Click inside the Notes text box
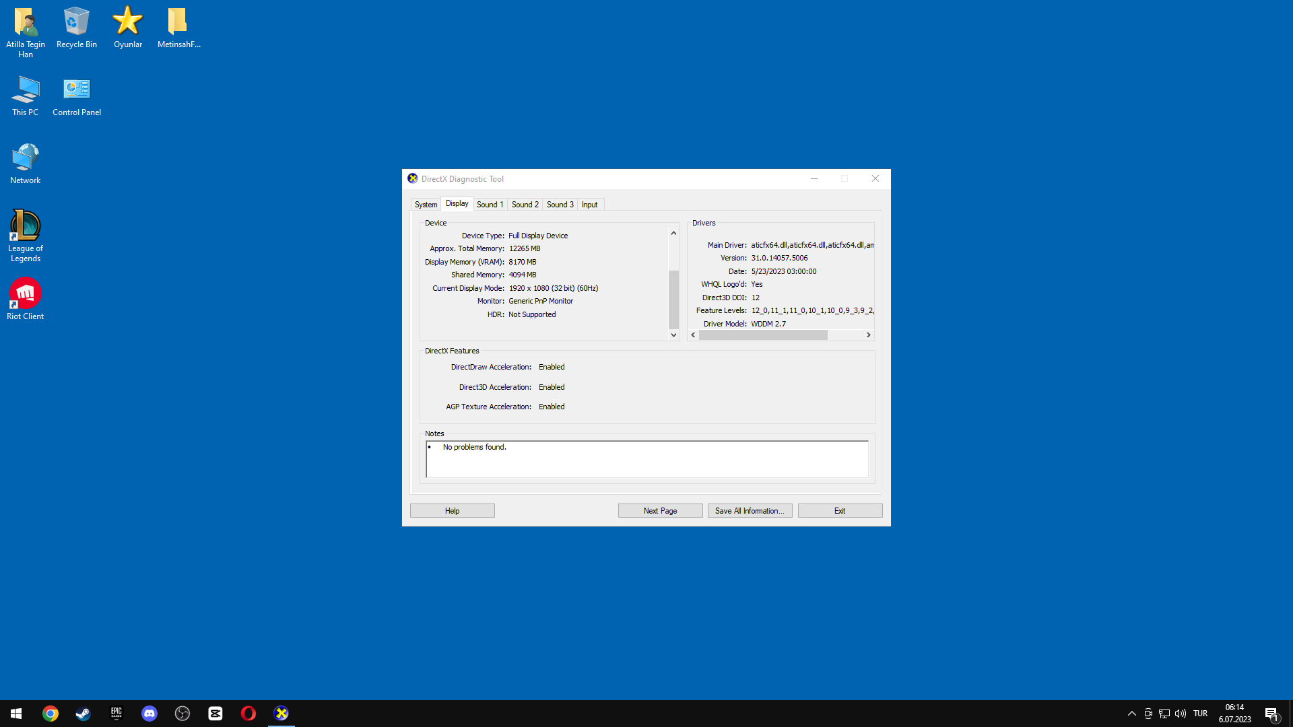This screenshot has width=1293, height=727. 646,460
